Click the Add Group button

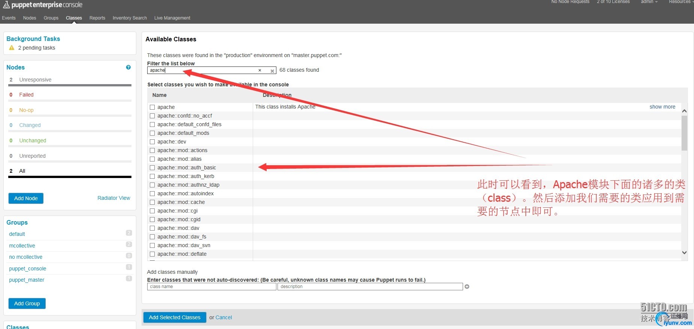coord(27,303)
